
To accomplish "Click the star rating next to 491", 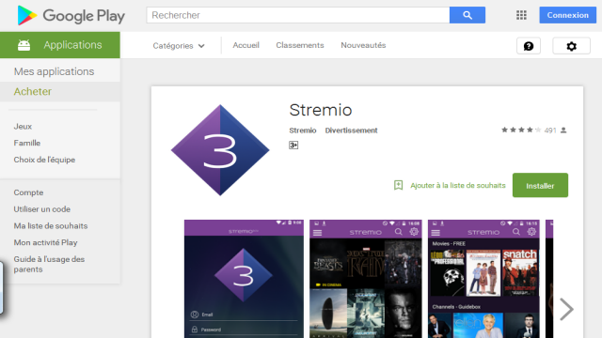I will tap(521, 130).
